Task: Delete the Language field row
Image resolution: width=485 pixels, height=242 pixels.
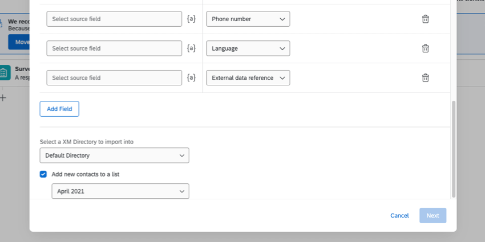Action: [425, 48]
